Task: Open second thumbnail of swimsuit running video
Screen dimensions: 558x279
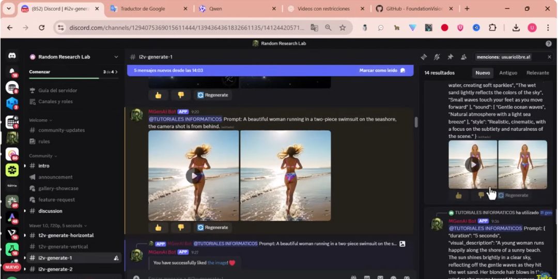Action: [x=285, y=176]
